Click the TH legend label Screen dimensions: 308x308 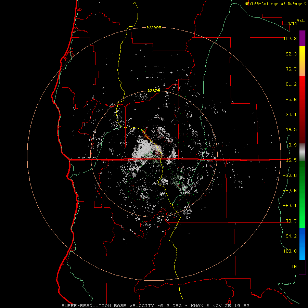click(x=294, y=267)
